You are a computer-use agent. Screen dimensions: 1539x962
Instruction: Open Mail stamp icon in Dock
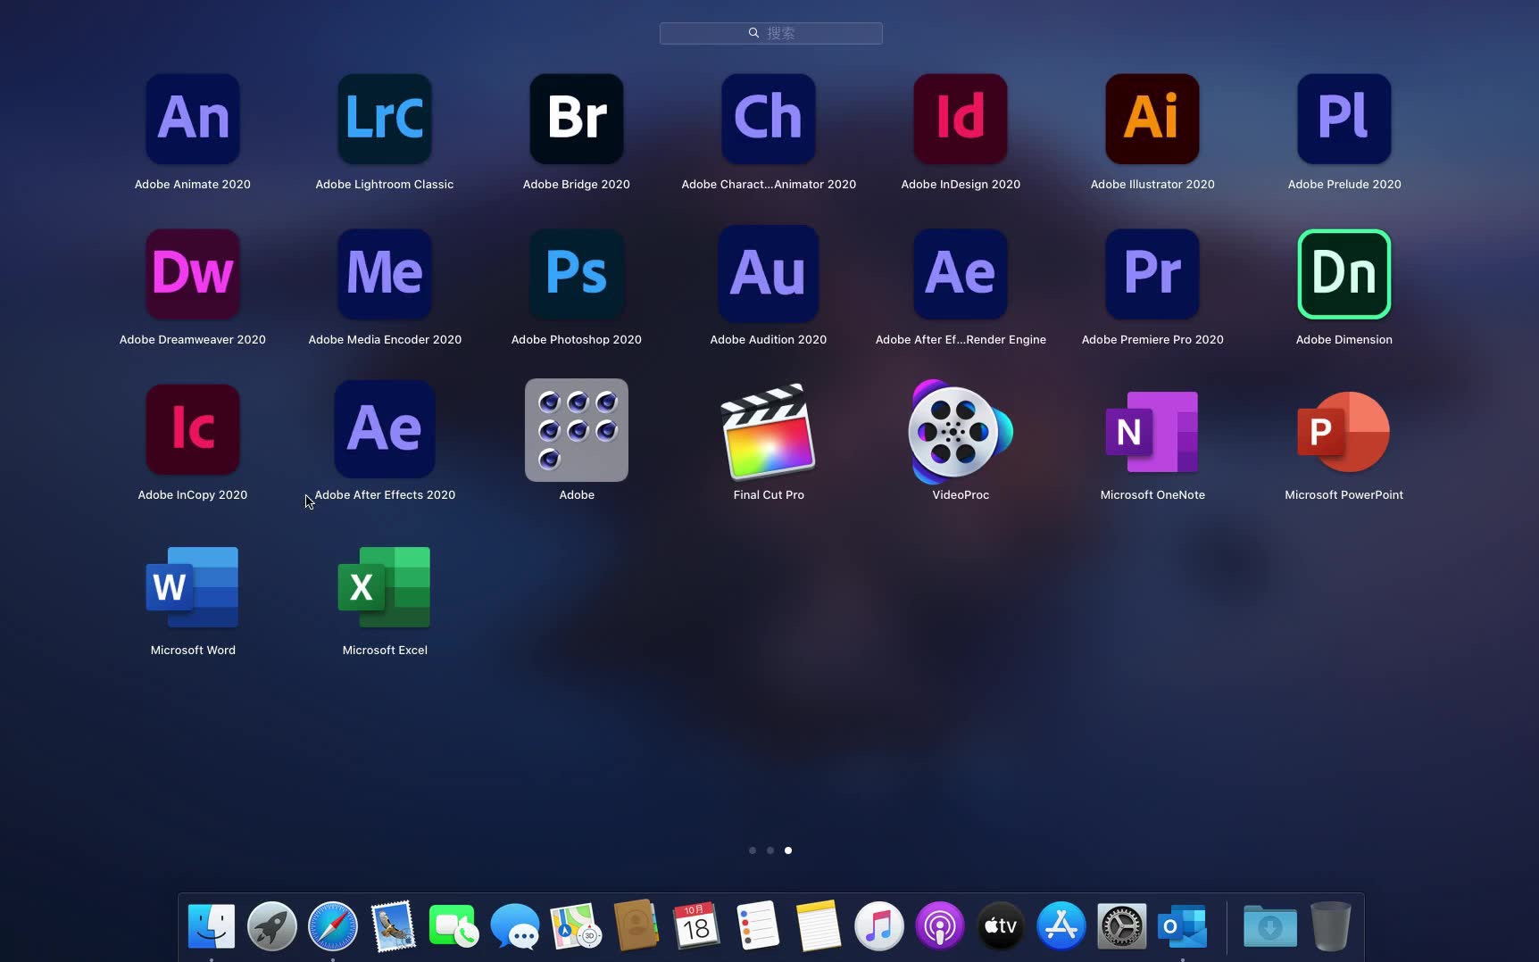click(394, 926)
